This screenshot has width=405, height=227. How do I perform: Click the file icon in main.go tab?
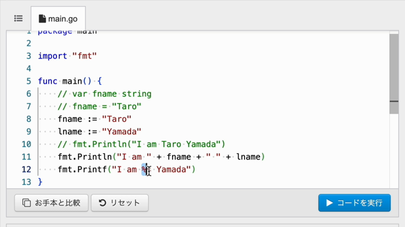click(42, 19)
